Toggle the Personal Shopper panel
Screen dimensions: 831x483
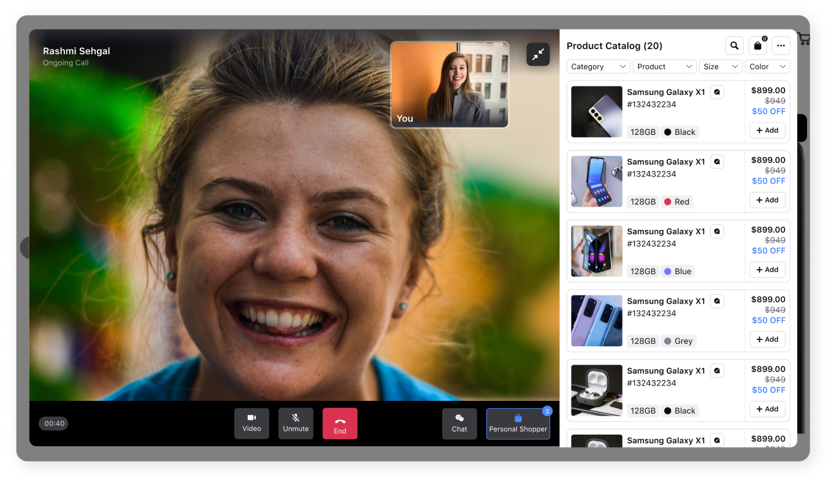[518, 424]
